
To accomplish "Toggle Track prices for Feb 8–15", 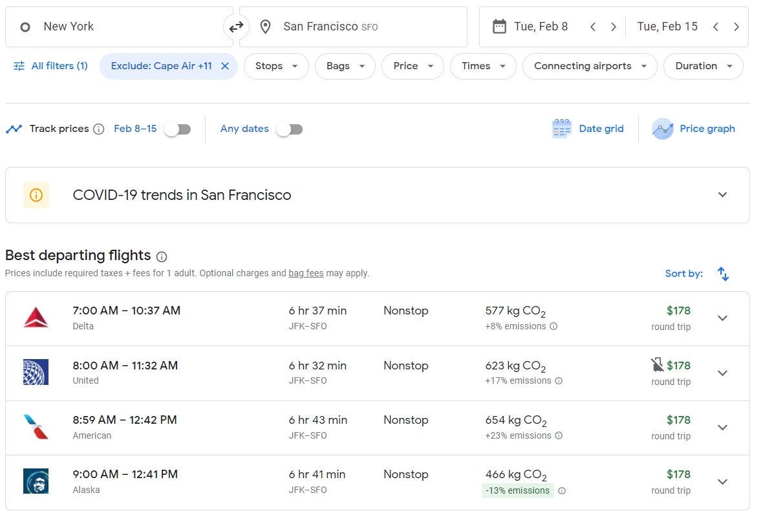I will tap(178, 129).
